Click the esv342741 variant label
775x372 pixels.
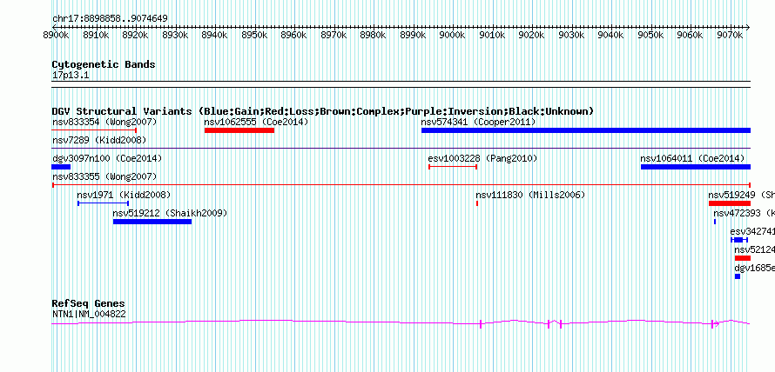coord(752,231)
